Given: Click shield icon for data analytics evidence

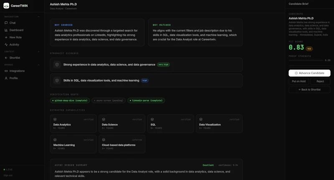Looking at the screenshot, I should pos(57,65).
